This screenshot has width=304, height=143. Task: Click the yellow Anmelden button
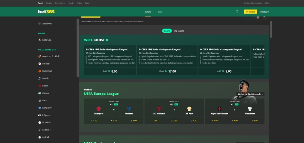[x=250, y=12]
